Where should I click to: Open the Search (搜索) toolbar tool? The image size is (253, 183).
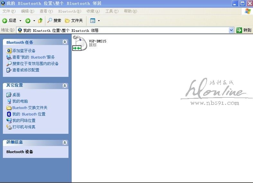54,21
